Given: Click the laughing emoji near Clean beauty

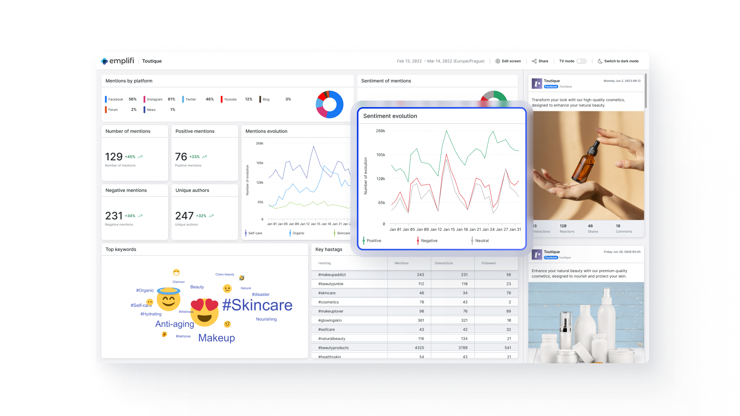Looking at the screenshot, I should [x=242, y=278].
